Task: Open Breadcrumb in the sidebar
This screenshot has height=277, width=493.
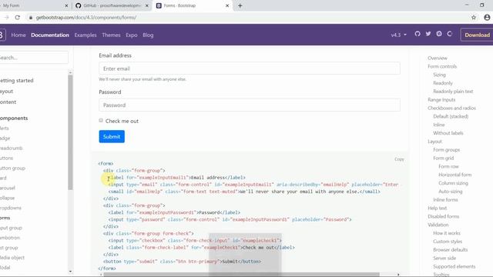Action: pos(12,149)
